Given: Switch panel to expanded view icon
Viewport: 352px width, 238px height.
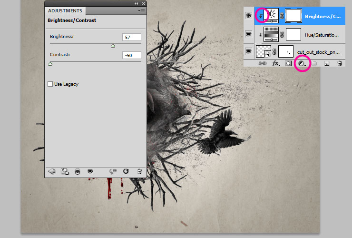Looking at the screenshot, I should point(65,171).
